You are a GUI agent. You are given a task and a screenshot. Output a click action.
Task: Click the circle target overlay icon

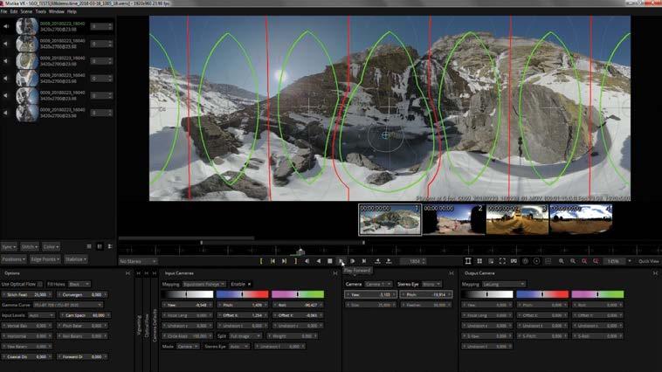click(536, 261)
